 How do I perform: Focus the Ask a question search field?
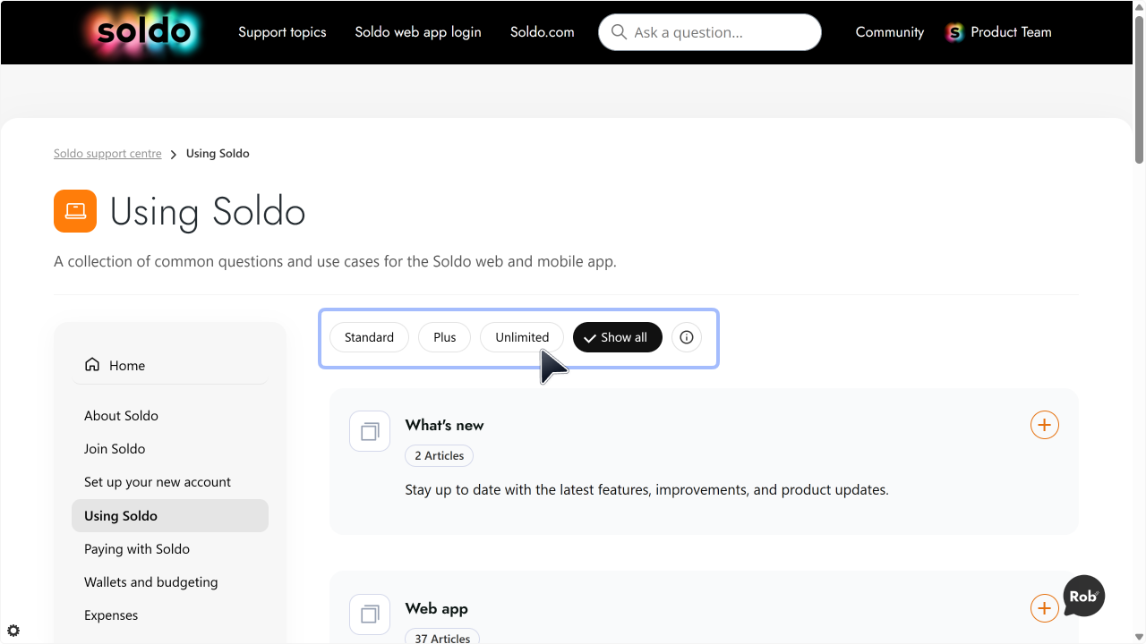tap(710, 32)
